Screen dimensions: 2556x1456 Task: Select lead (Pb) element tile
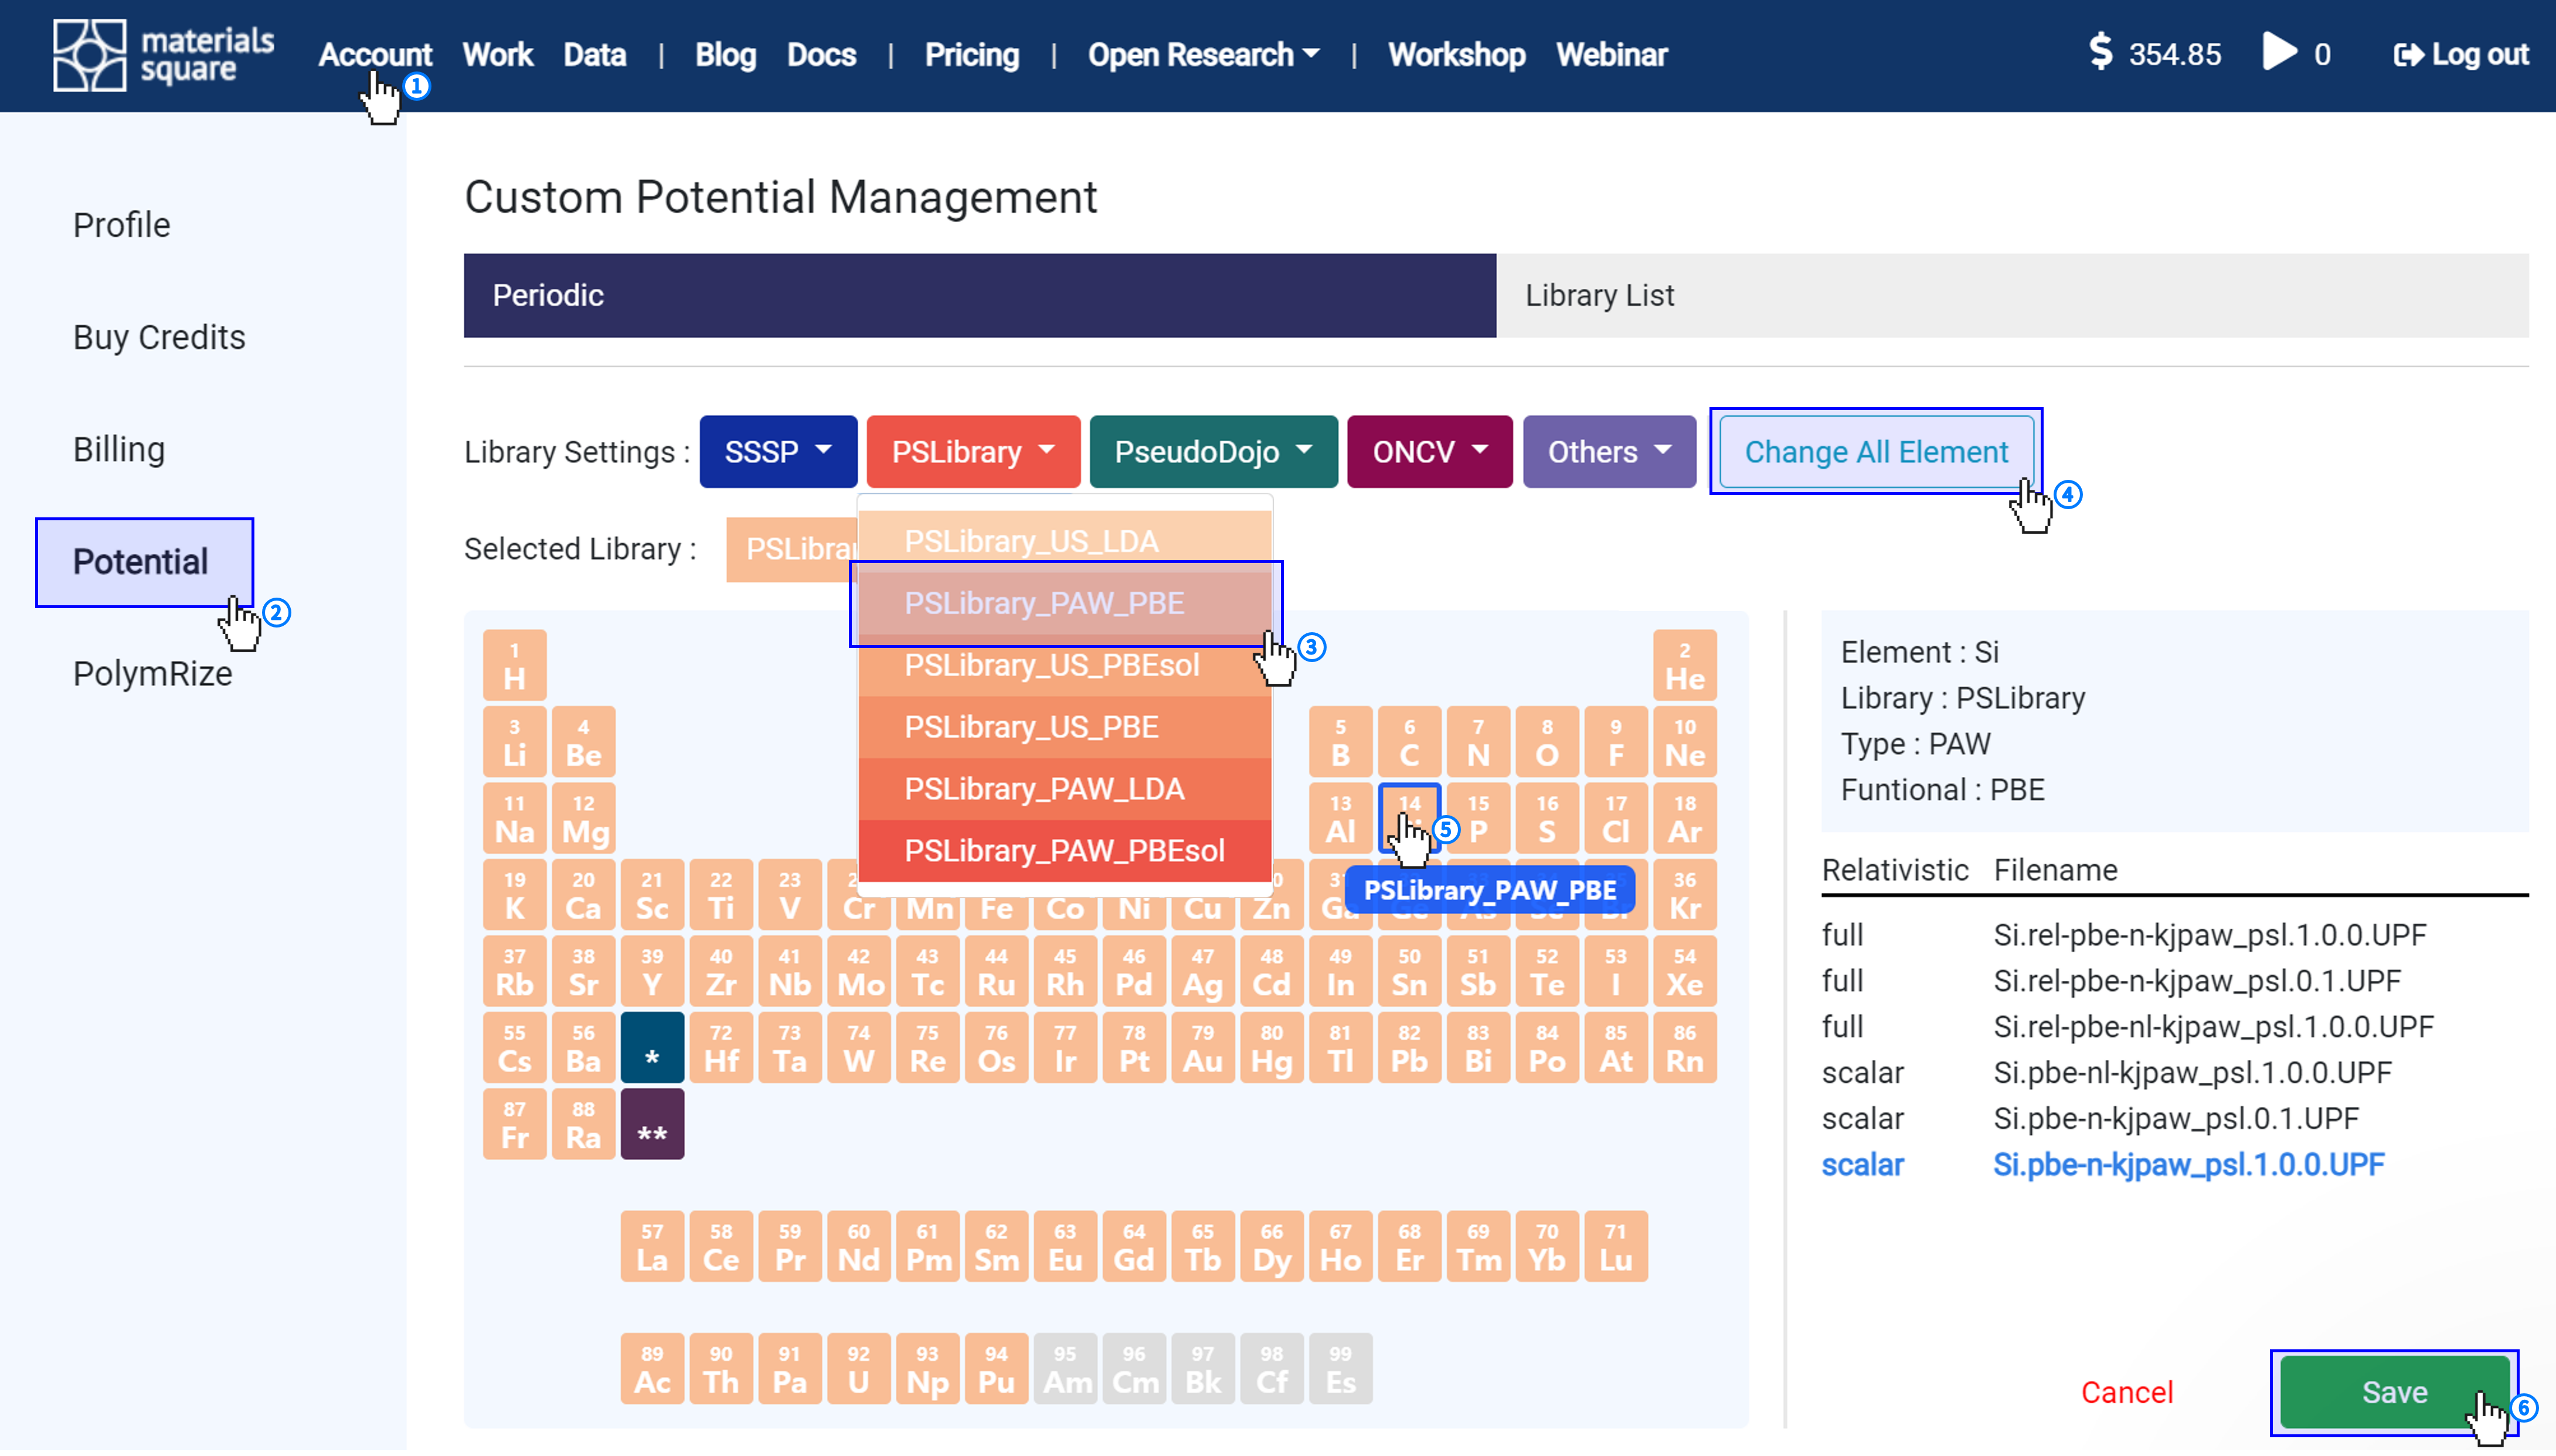[1409, 1048]
